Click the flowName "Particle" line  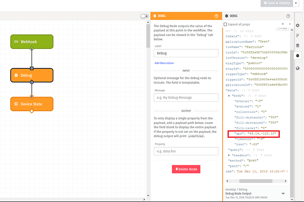point(245,47)
